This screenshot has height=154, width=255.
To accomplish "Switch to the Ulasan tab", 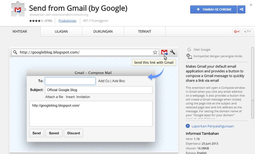I will coord(61,31).
